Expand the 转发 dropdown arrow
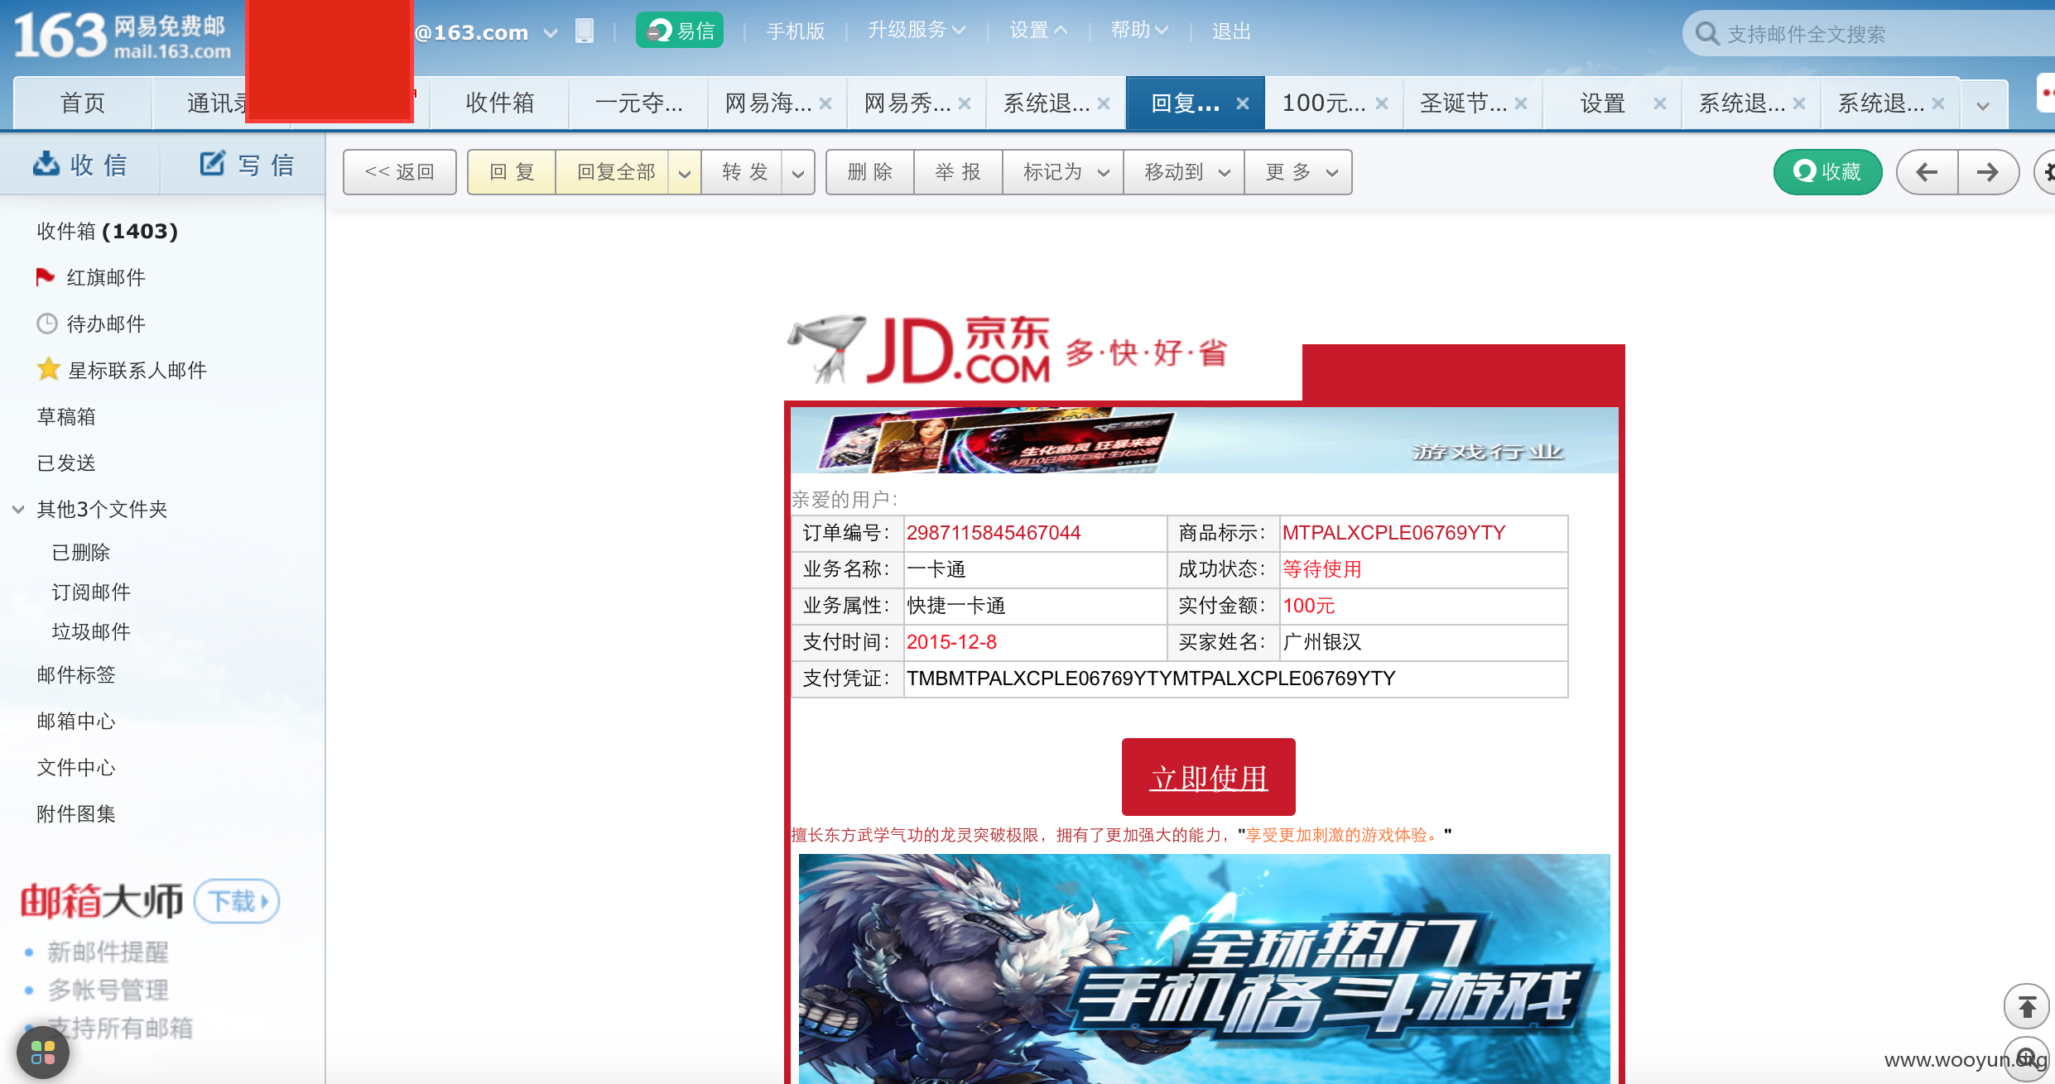This screenshot has height=1084, width=2055. [798, 173]
